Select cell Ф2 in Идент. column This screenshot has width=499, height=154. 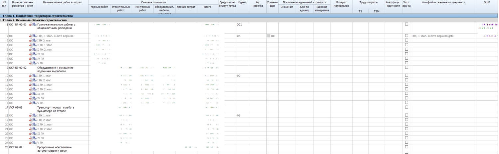pos(242,76)
